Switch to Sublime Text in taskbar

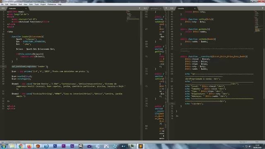[x=140, y=146]
